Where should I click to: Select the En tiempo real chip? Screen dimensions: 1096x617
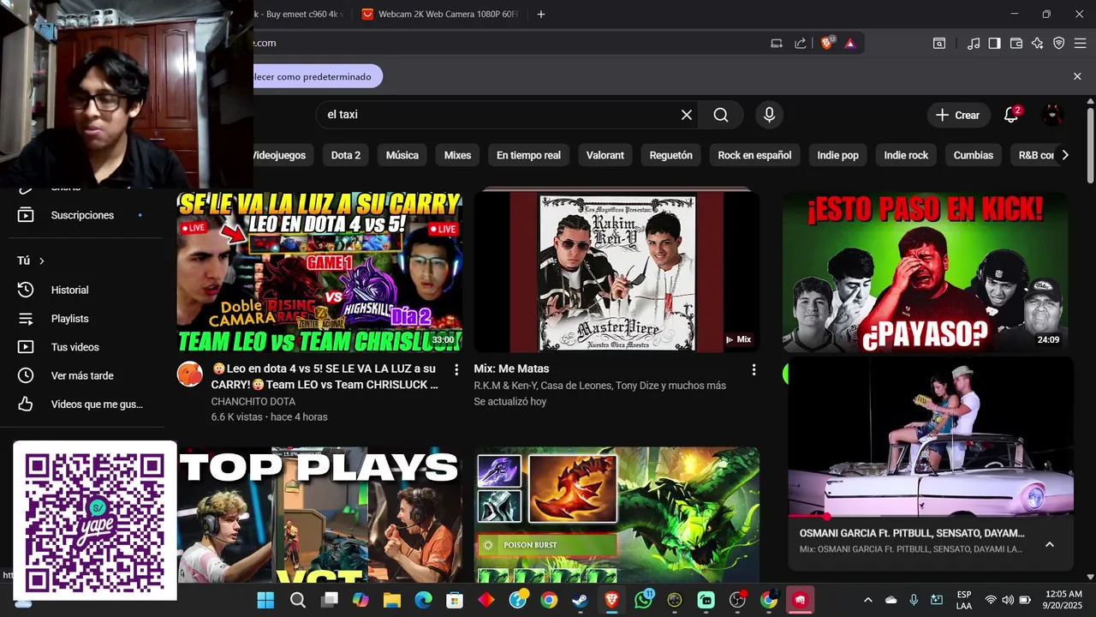point(528,155)
